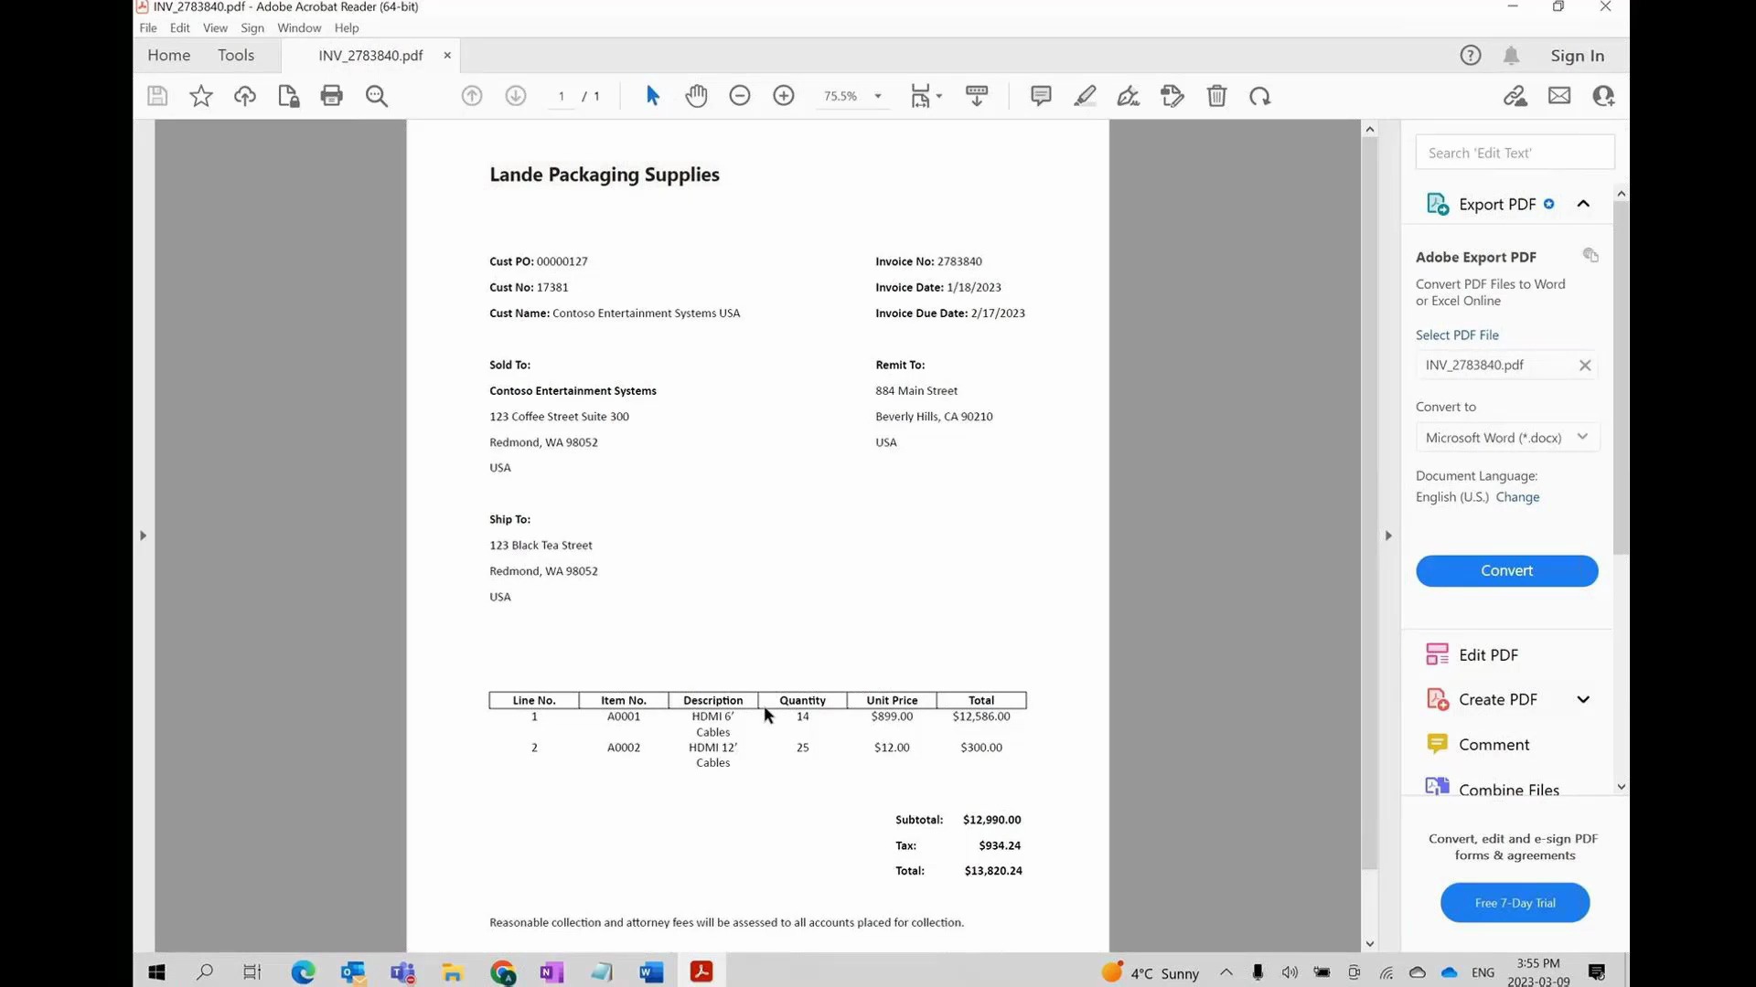Activate the selection arrow tool
1756x987 pixels.
pos(652,95)
